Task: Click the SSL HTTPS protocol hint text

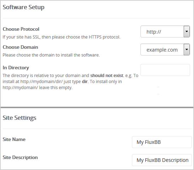Action: tap(61, 37)
